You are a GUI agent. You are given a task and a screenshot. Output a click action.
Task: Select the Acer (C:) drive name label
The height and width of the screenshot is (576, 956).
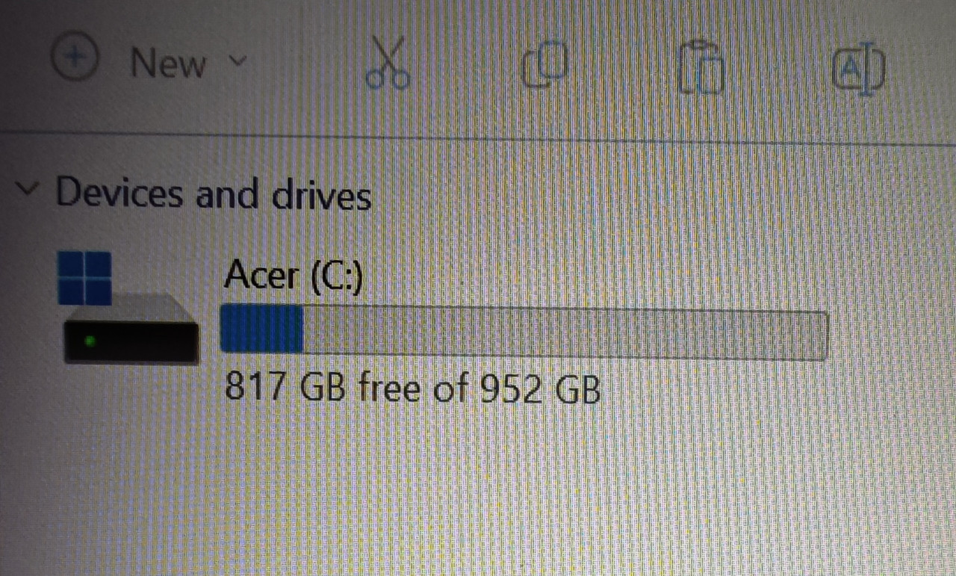[x=293, y=276]
